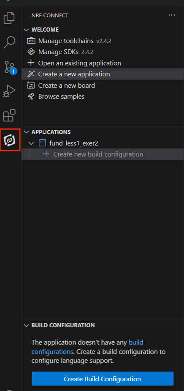Choose Create a new application
This screenshot has height=391, width=184.
coord(74,74)
